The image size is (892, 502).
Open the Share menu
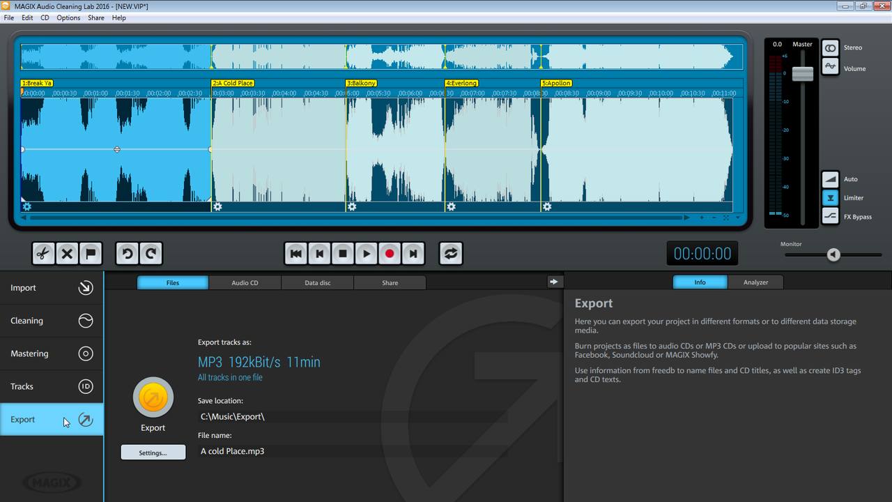tap(96, 18)
